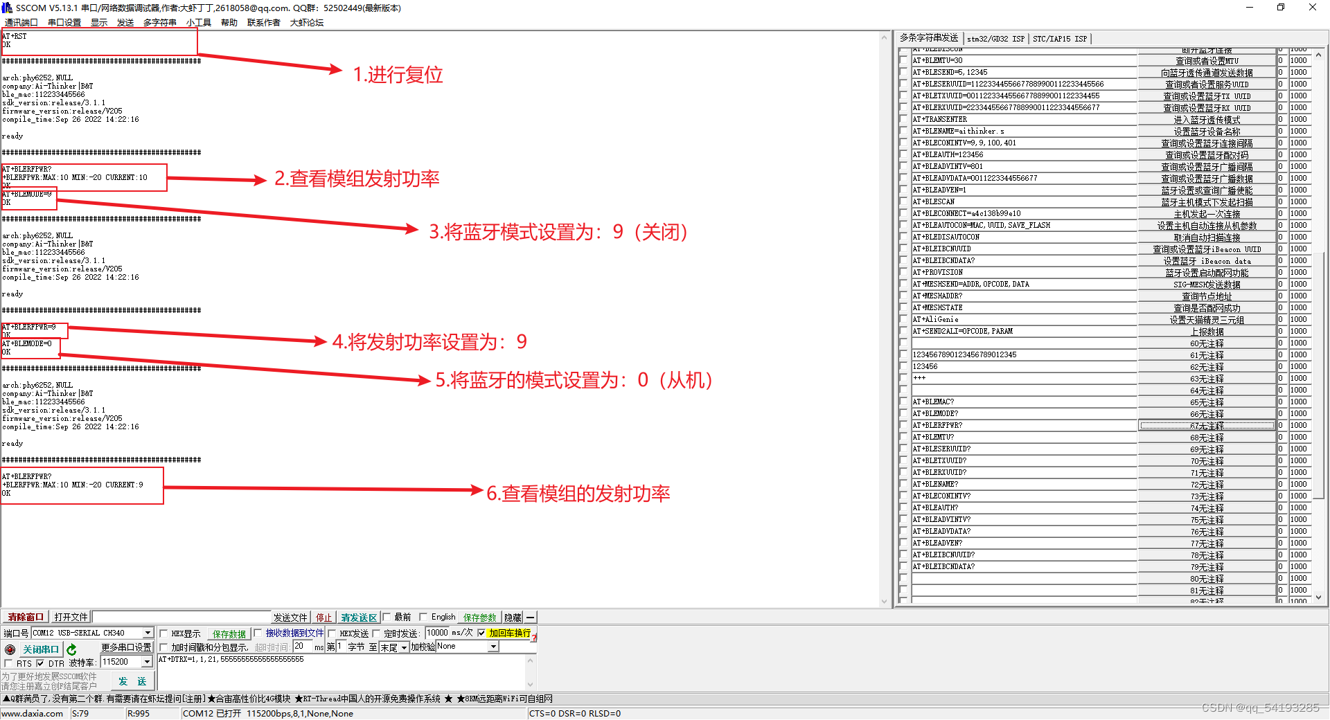
Task: Click the SSCOM application icon in title bar
Action: point(7,8)
